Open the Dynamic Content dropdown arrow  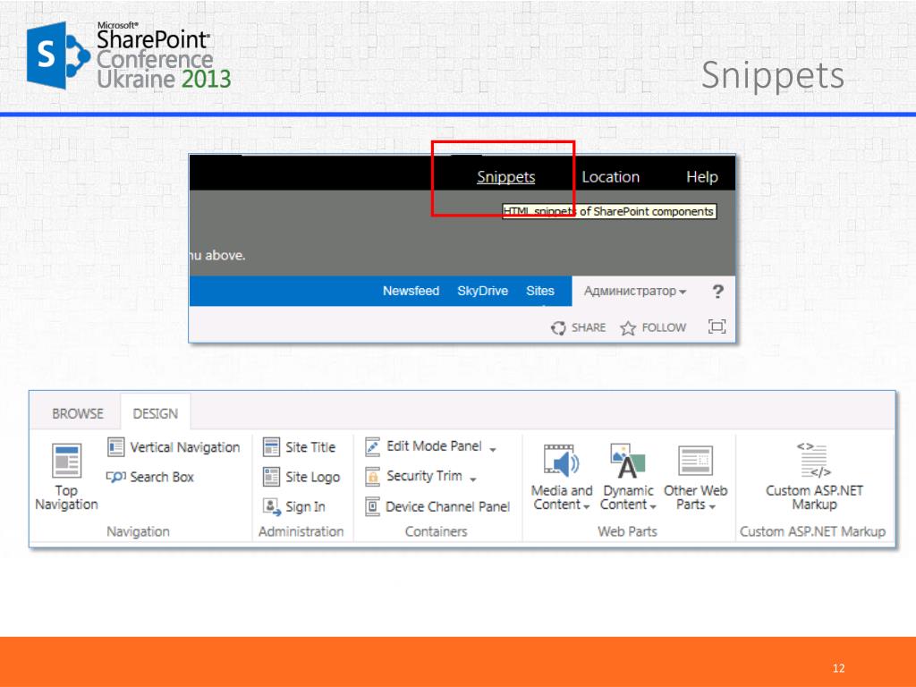[653, 507]
